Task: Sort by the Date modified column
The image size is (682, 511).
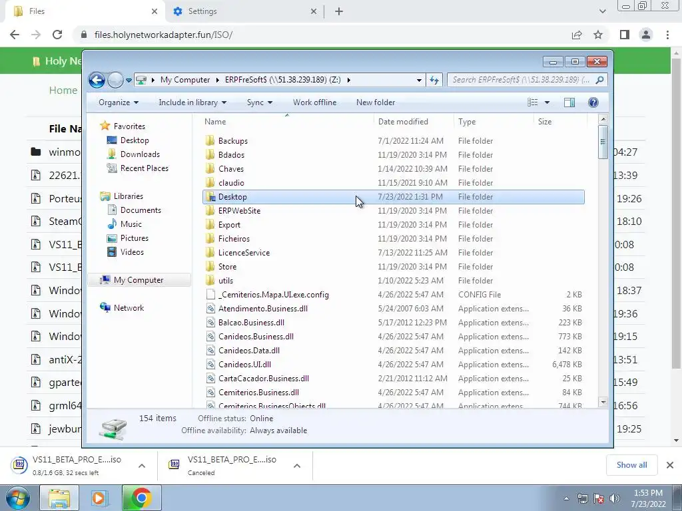Action: (414, 122)
